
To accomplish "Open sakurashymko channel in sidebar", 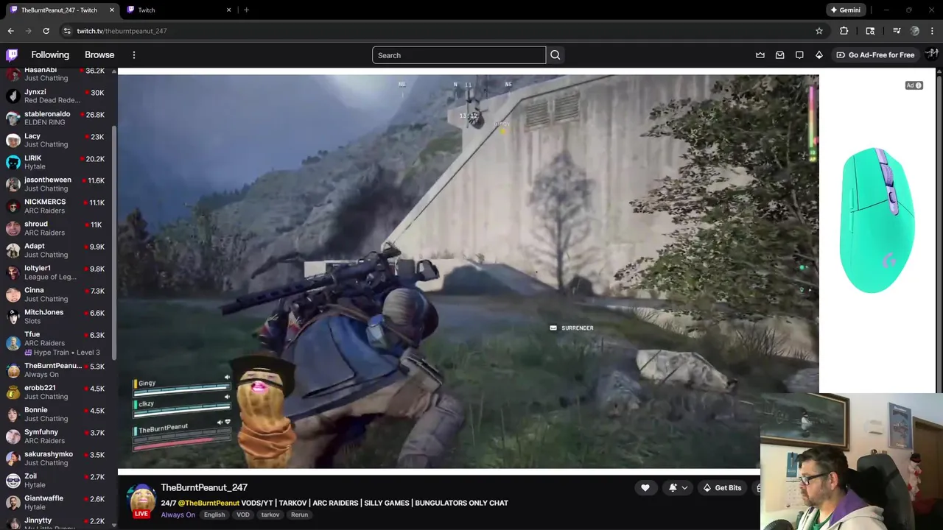I will (59, 458).
